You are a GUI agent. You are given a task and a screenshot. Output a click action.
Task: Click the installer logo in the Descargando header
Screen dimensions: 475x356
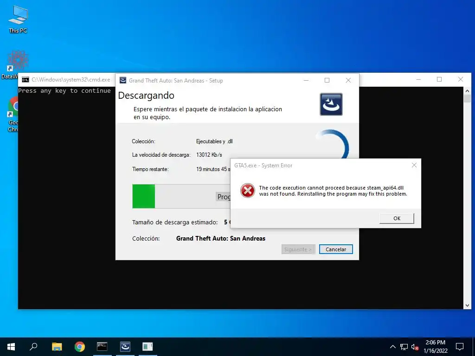(x=331, y=104)
